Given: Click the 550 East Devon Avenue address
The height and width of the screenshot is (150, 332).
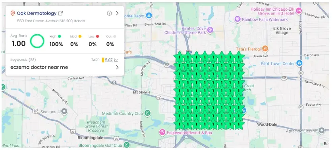Looking at the screenshot, I should coord(51,21).
